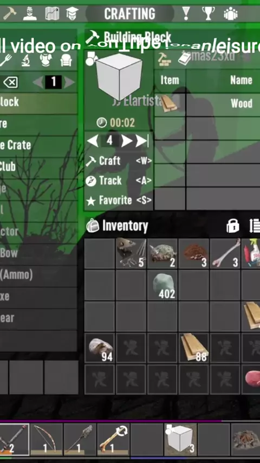The height and width of the screenshot is (463, 260).
Task: Open the character silhouette icon in top bar
Action: coord(29,14)
